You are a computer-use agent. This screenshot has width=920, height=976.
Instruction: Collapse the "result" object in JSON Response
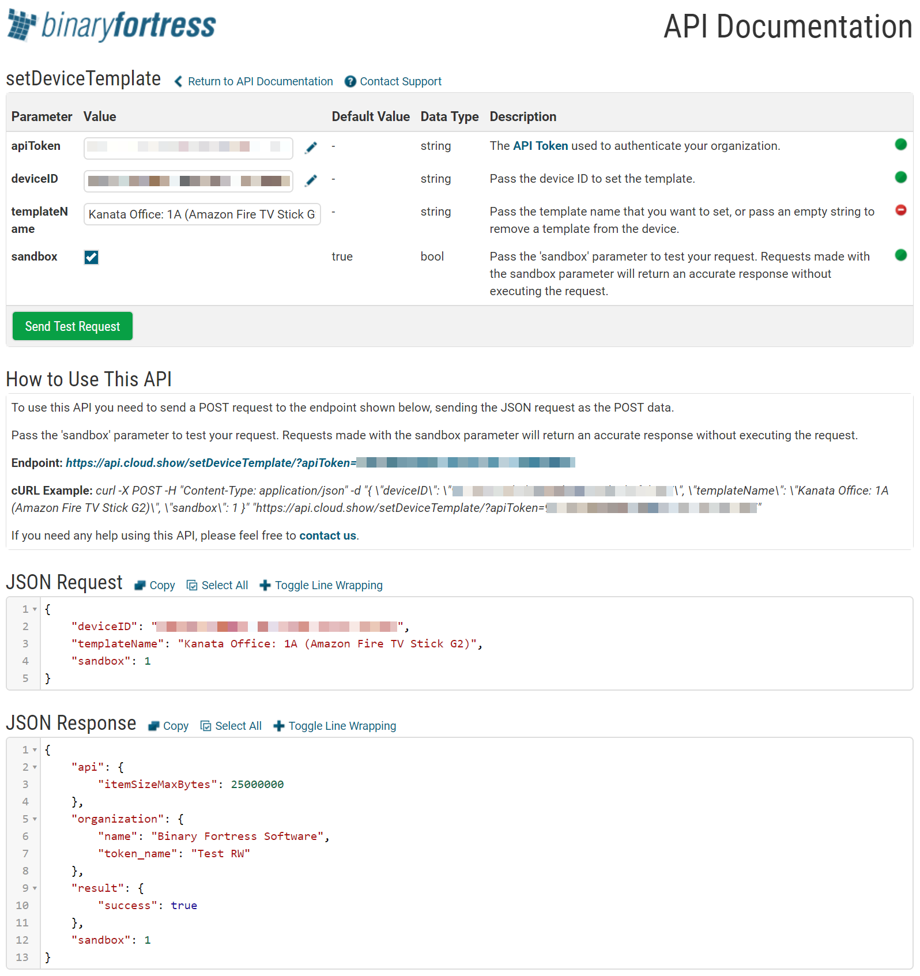35,888
